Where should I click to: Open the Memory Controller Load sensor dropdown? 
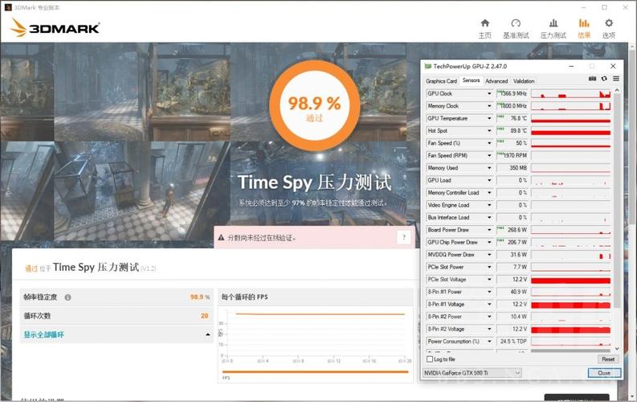(x=489, y=193)
